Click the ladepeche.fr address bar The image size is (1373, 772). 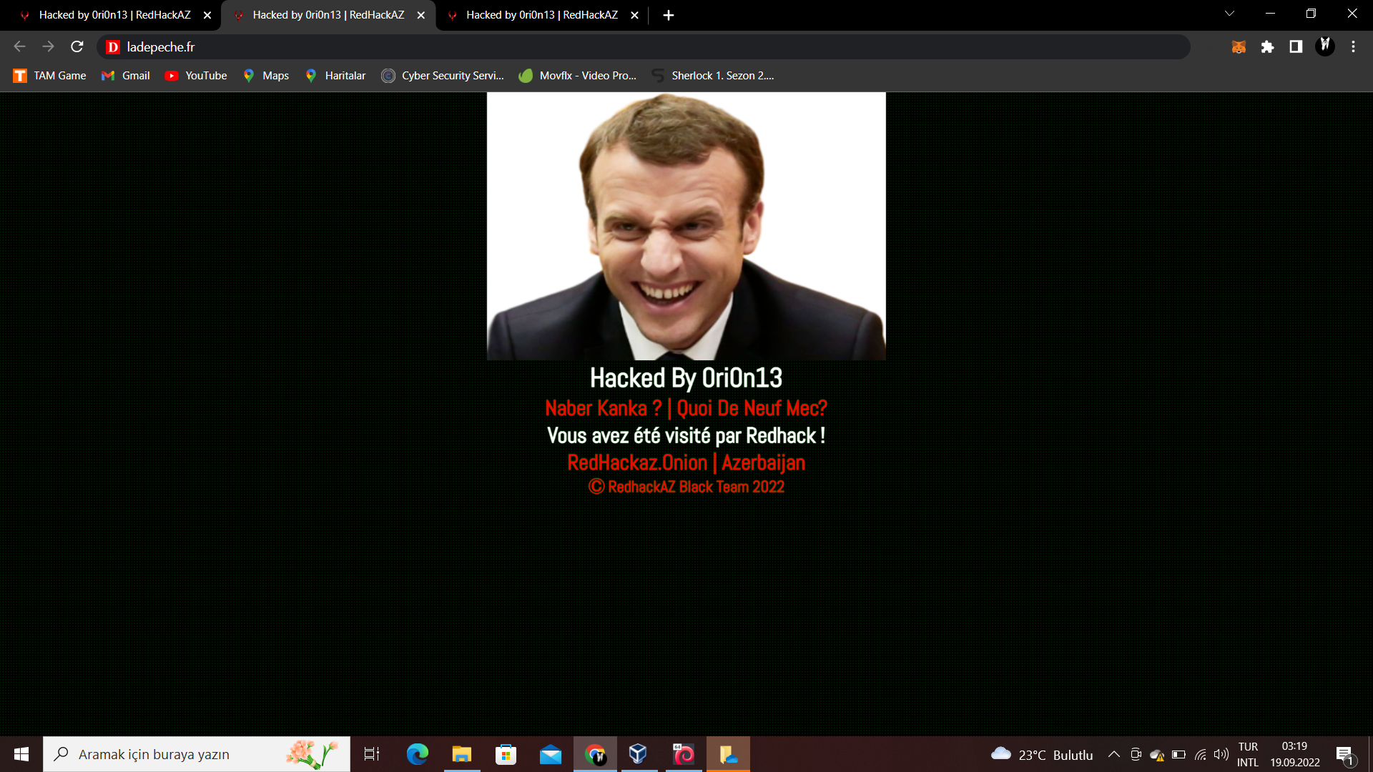644,46
